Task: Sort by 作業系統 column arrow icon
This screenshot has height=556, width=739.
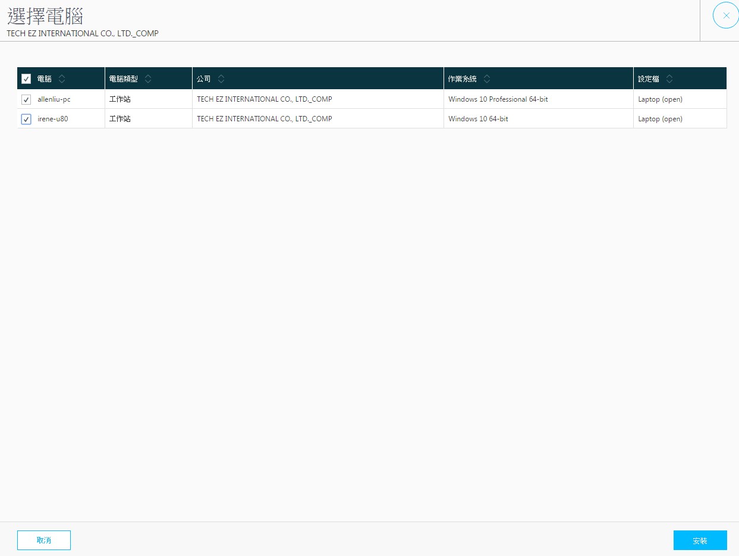Action: coord(486,78)
